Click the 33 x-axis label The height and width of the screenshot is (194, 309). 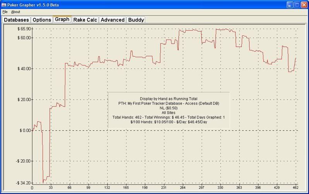51,188
